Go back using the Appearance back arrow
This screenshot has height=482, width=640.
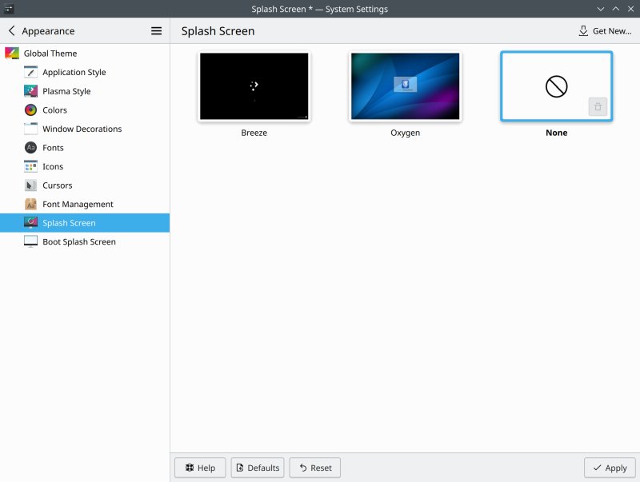(x=12, y=31)
